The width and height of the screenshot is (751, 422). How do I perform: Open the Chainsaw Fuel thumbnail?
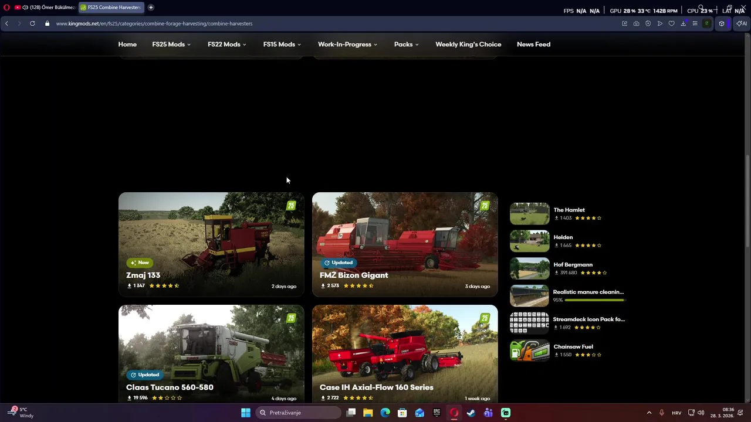click(x=529, y=350)
